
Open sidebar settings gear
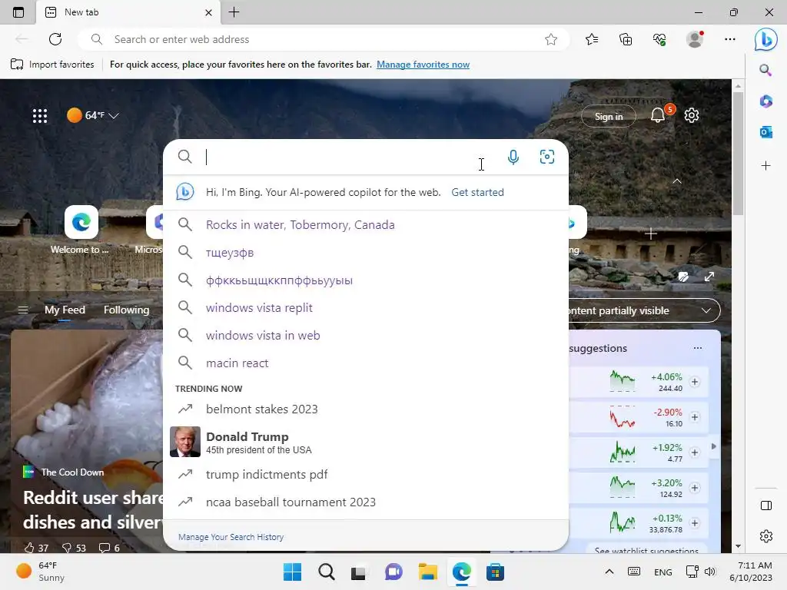click(766, 536)
